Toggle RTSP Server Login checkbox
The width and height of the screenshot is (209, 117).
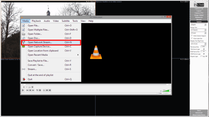tap(204, 54)
